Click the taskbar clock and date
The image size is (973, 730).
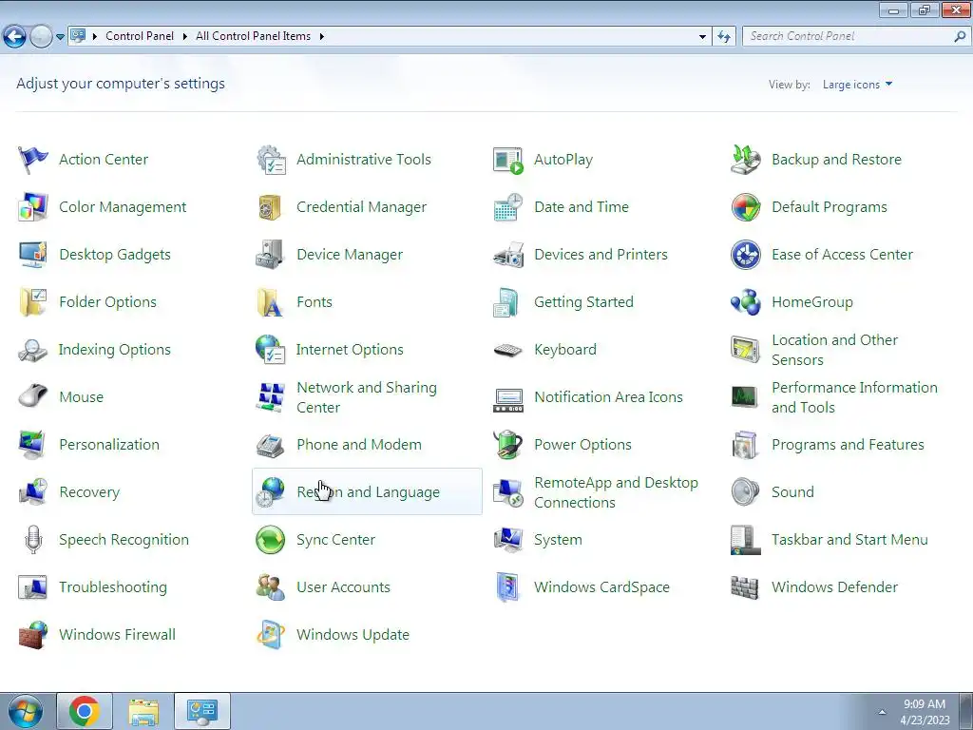coord(924,711)
